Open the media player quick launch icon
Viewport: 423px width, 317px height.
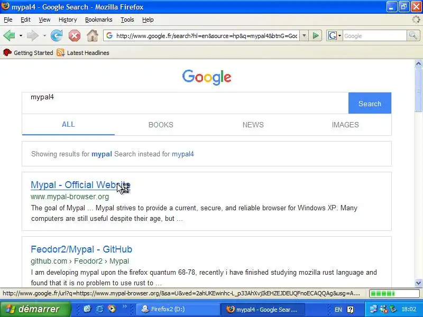(x=112, y=309)
